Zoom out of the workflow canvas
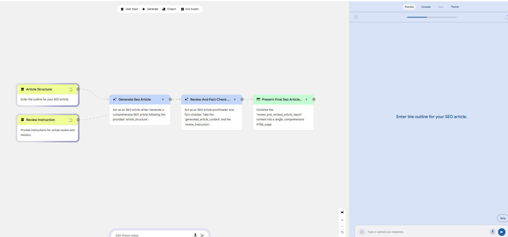Image resolution: width=508 pixels, height=237 pixels. coord(342,226)
